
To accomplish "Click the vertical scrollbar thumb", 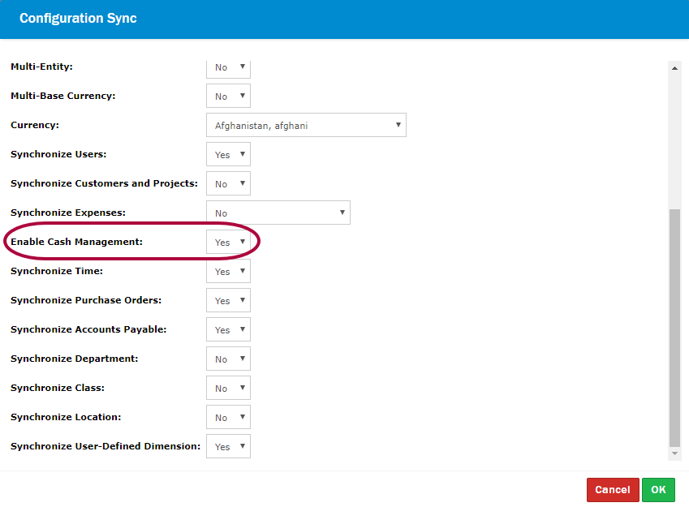I will pyautogui.click(x=675, y=324).
